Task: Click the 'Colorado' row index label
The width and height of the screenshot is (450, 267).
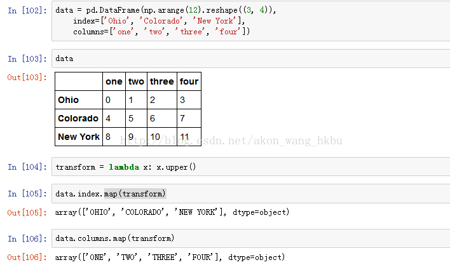Action: (x=79, y=118)
